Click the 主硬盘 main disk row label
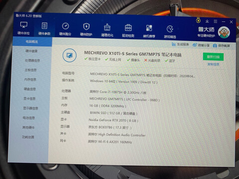Screen dimensions: 239x179 (x=65, y=112)
